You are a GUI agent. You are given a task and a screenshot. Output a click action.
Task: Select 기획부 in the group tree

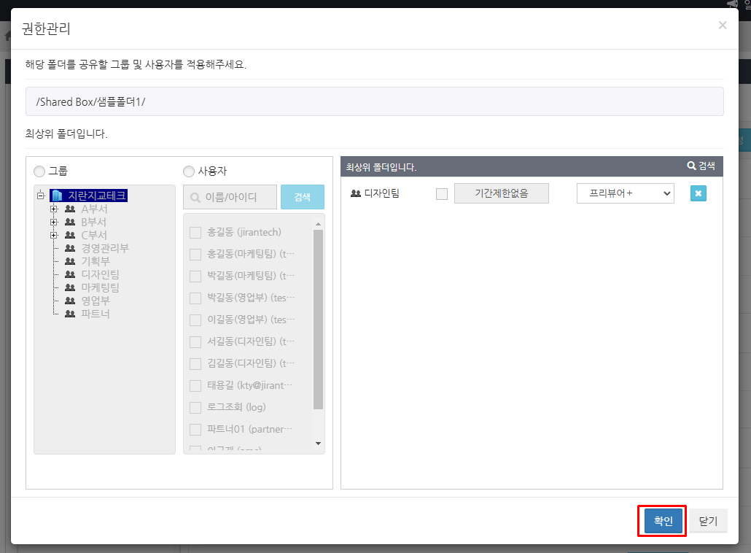pos(96,261)
